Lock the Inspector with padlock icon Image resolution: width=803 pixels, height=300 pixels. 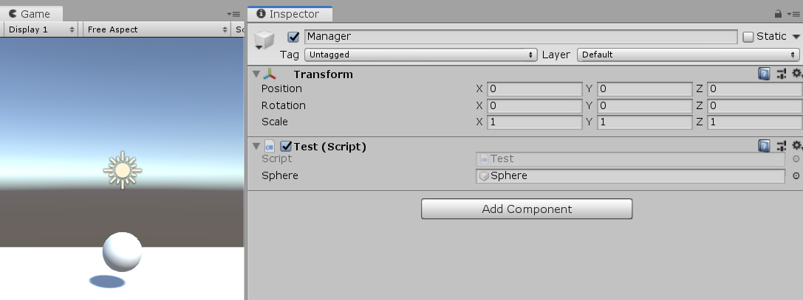[778, 14]
